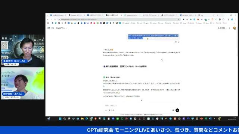Viewport: 239px width, 134px height.
Task: Open the tools button in composer
Action: click(112, 110)
